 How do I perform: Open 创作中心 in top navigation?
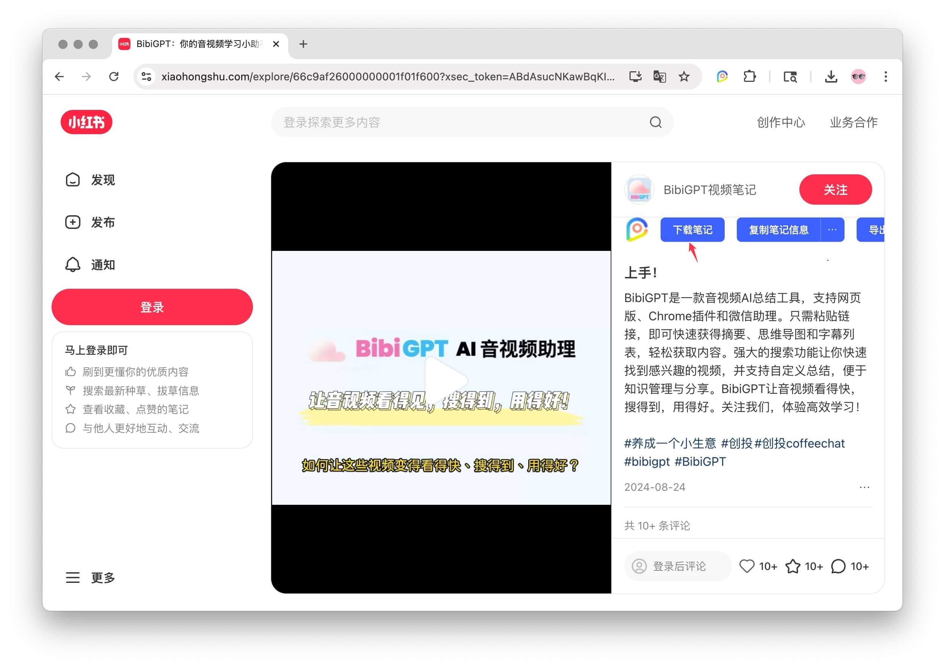tap(780, 122)
